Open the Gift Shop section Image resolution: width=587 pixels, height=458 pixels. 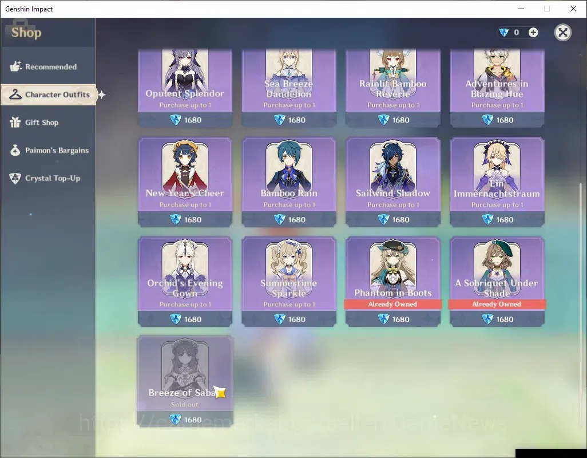(47, 123)
